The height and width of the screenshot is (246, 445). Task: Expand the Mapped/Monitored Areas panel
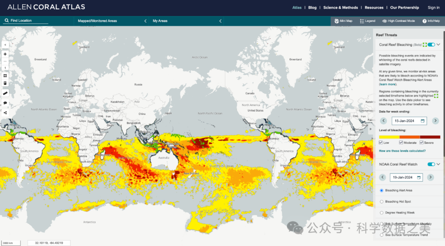tap(145, 21)
